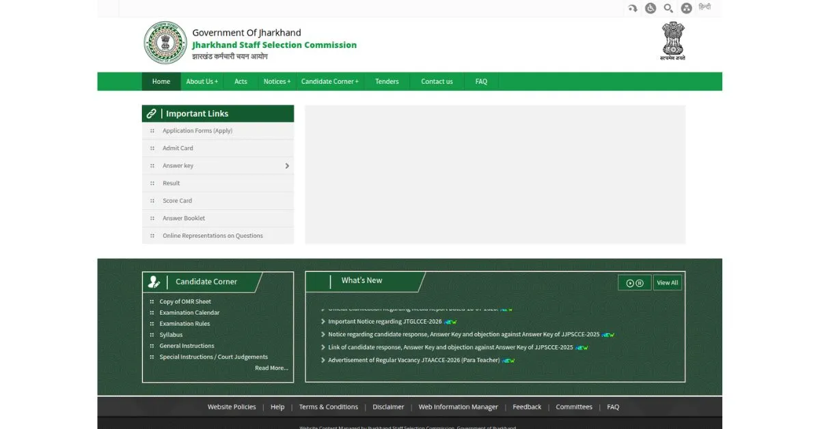Click the Jharkhand government circular logo

[x=165, y=42]
